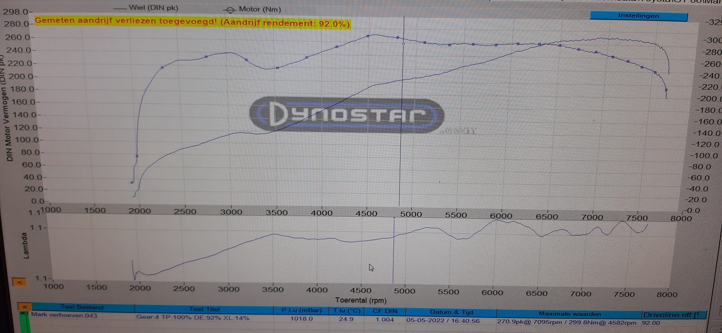The width and height of the screenshot is (722, 333).
Task: Click the orange arrow button beside lambda graph
Action: pos(20,282)
